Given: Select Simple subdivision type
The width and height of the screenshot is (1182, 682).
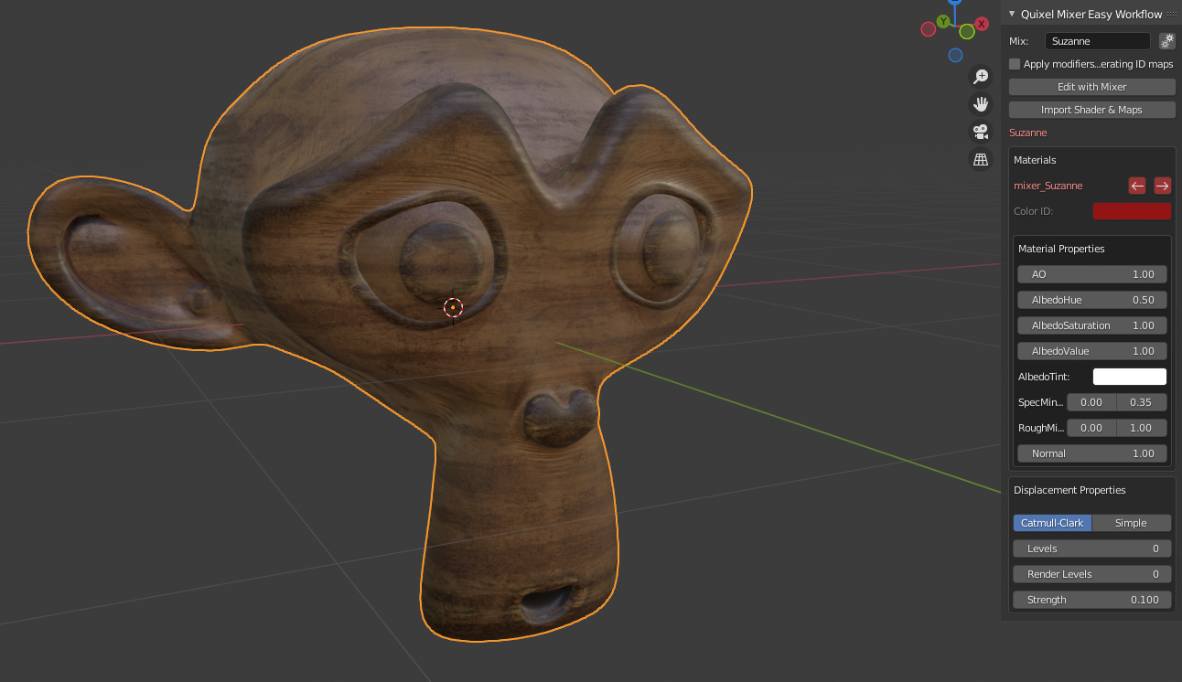Looking at the screenshot, I should pos(1132,523).
